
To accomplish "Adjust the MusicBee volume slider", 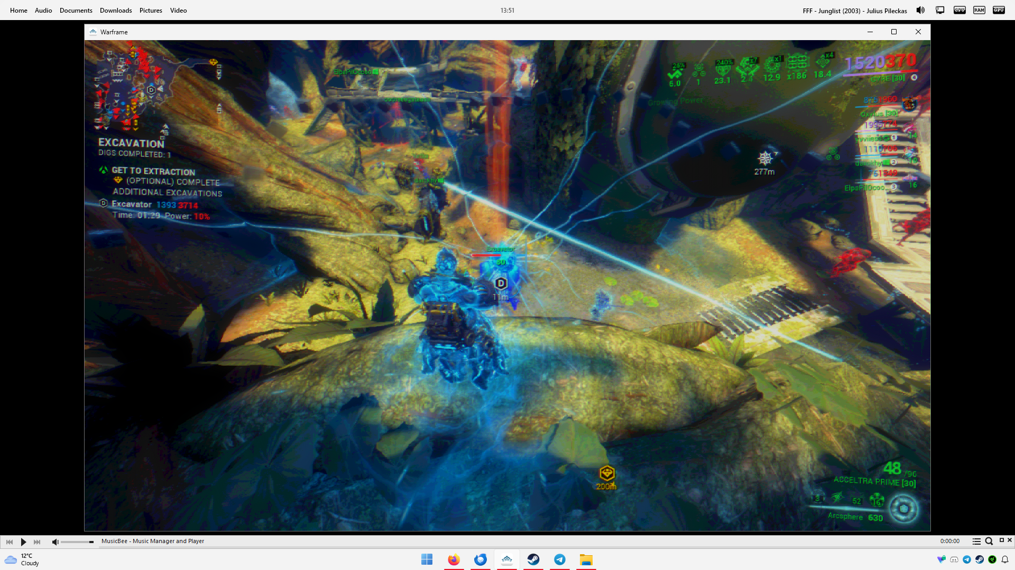I will 77,541.
